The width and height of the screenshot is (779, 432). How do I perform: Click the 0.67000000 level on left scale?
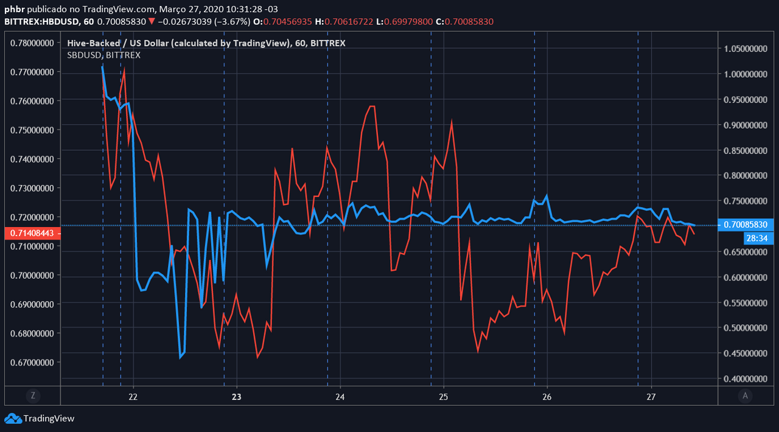(32, 363)
